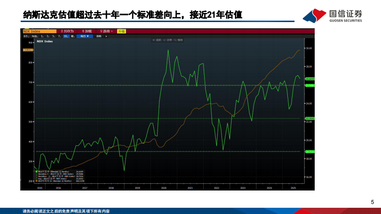The width and height of the screenshot is (381, 214).
Task: Toggle Deviation -1 series legend checkbox
Action: tap(36, 176)
